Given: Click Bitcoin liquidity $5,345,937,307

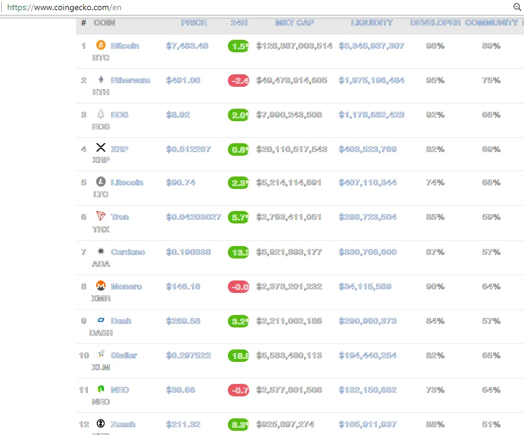Looking at the screenshot, I should tap(371, 46).
